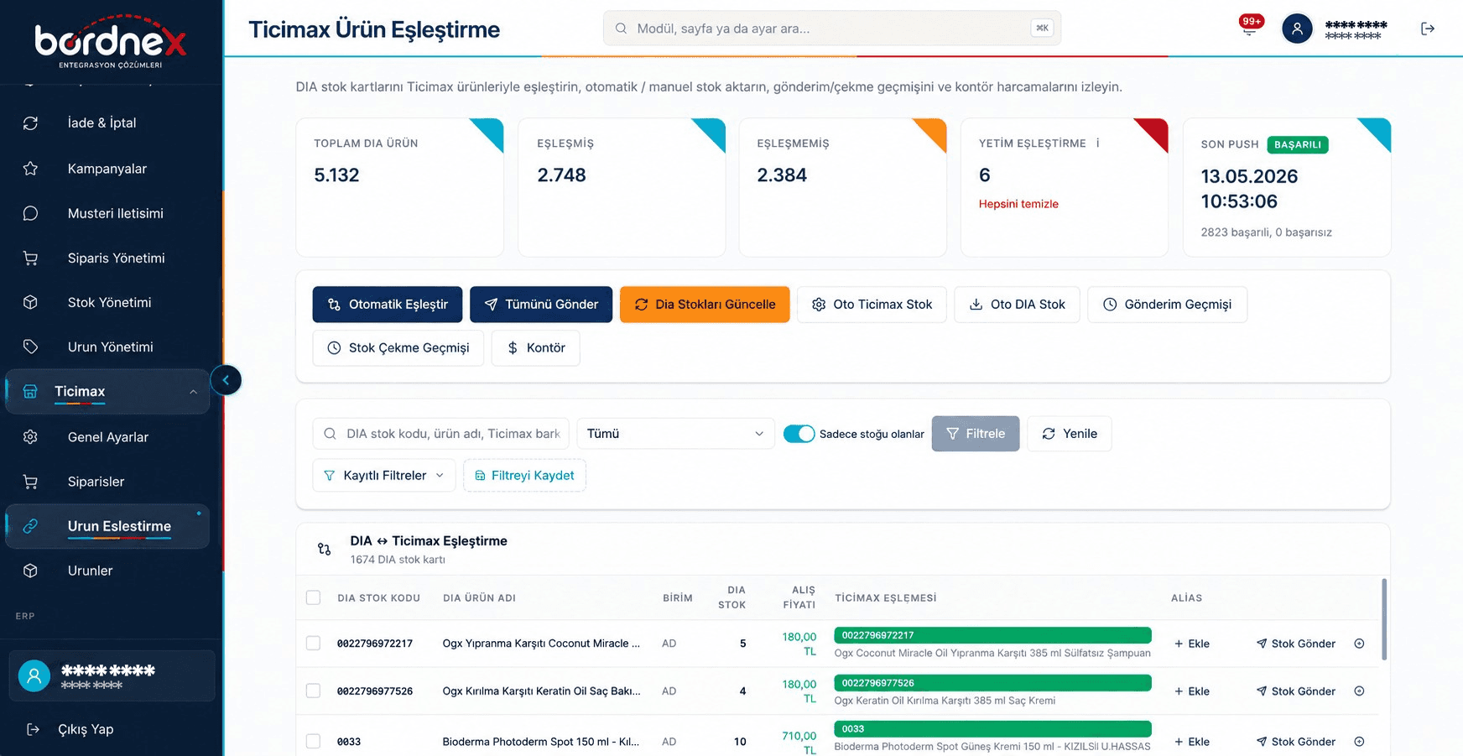Click the DIA STOK KODU column header
The image size is (1463, 756).
[378, 598]
